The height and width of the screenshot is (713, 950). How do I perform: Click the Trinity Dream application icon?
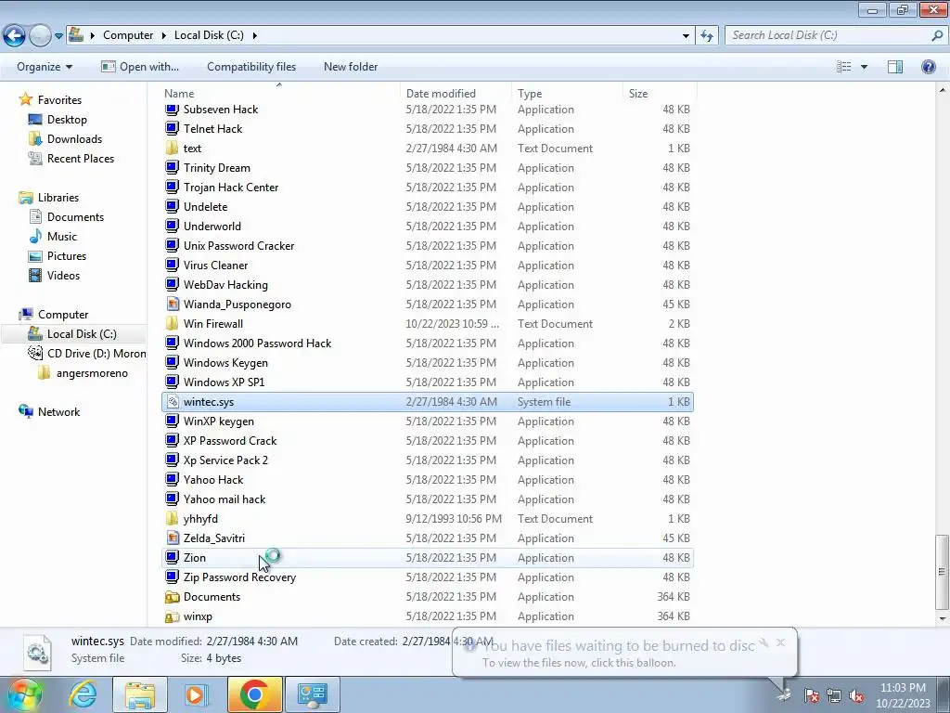(172, 168)
